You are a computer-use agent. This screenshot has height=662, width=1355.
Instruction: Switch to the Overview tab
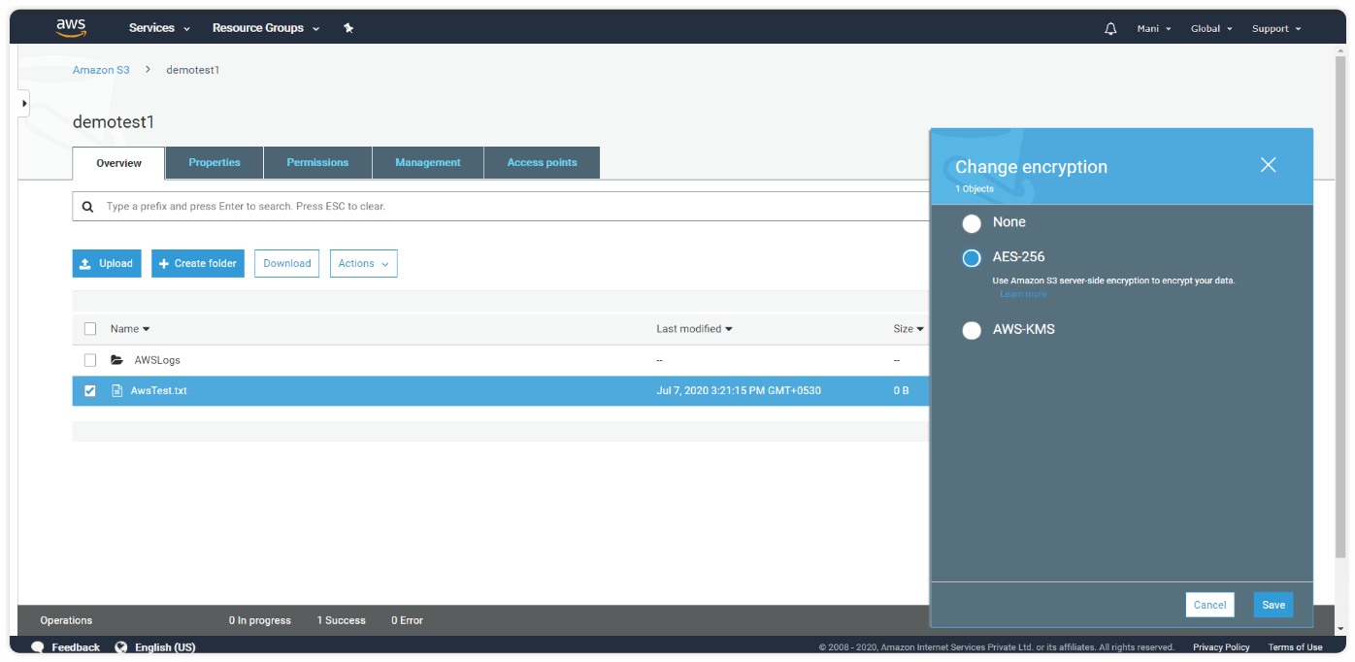[118, 163]
